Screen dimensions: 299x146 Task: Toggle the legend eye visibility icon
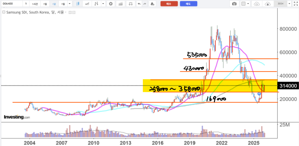70,12
